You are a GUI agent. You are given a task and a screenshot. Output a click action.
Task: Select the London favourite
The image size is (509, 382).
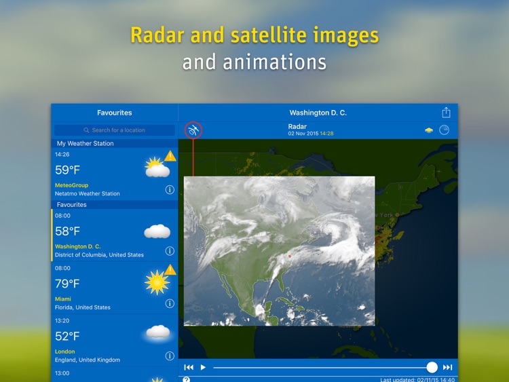coord(115,341)
